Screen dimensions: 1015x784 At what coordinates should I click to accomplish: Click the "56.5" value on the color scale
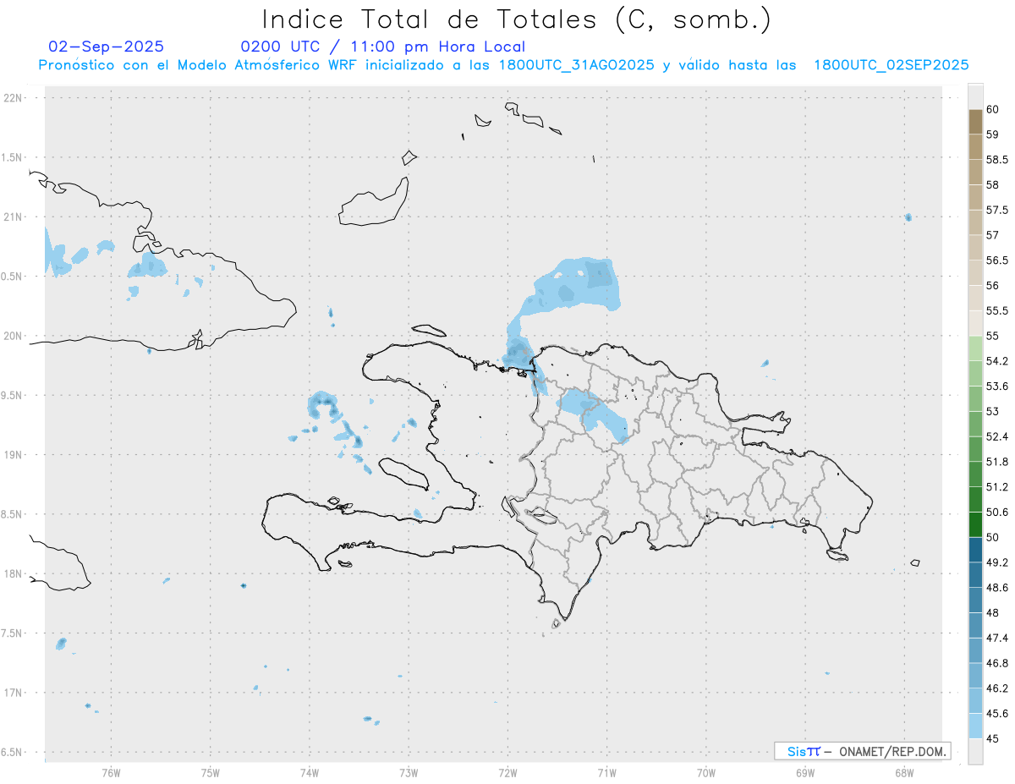pos(997,260)
